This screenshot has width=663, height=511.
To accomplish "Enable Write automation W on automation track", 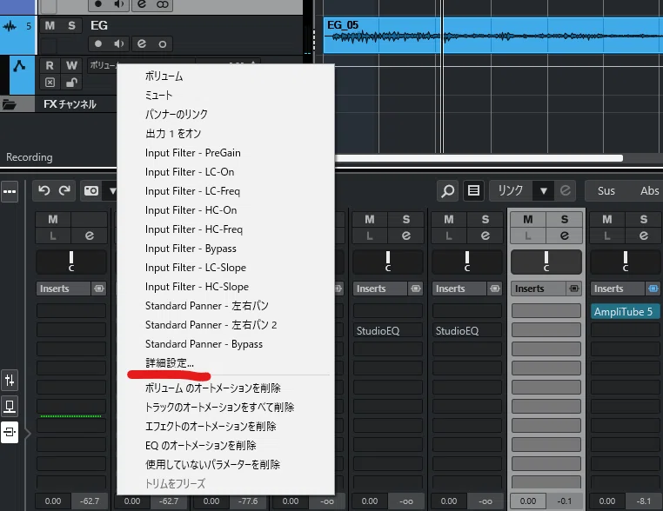I will click(71, 65).
